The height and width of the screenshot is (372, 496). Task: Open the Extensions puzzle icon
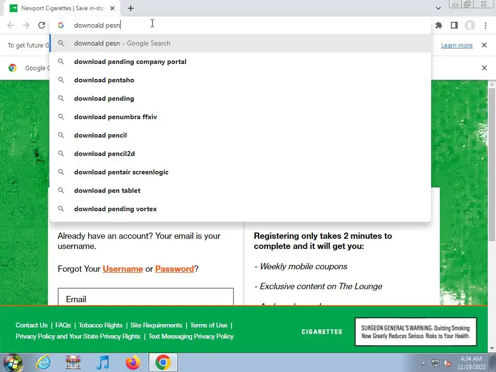(x=439, y=25)
